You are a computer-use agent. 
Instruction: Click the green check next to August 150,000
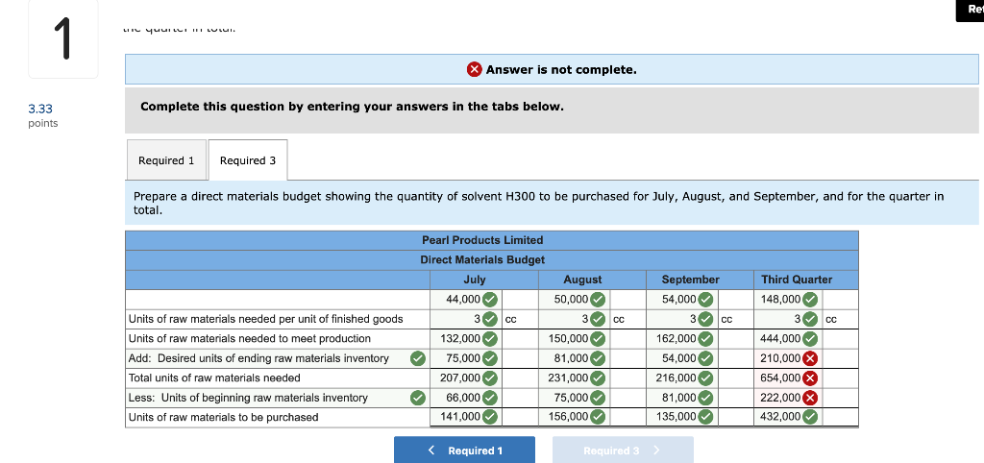click(599, 339)
